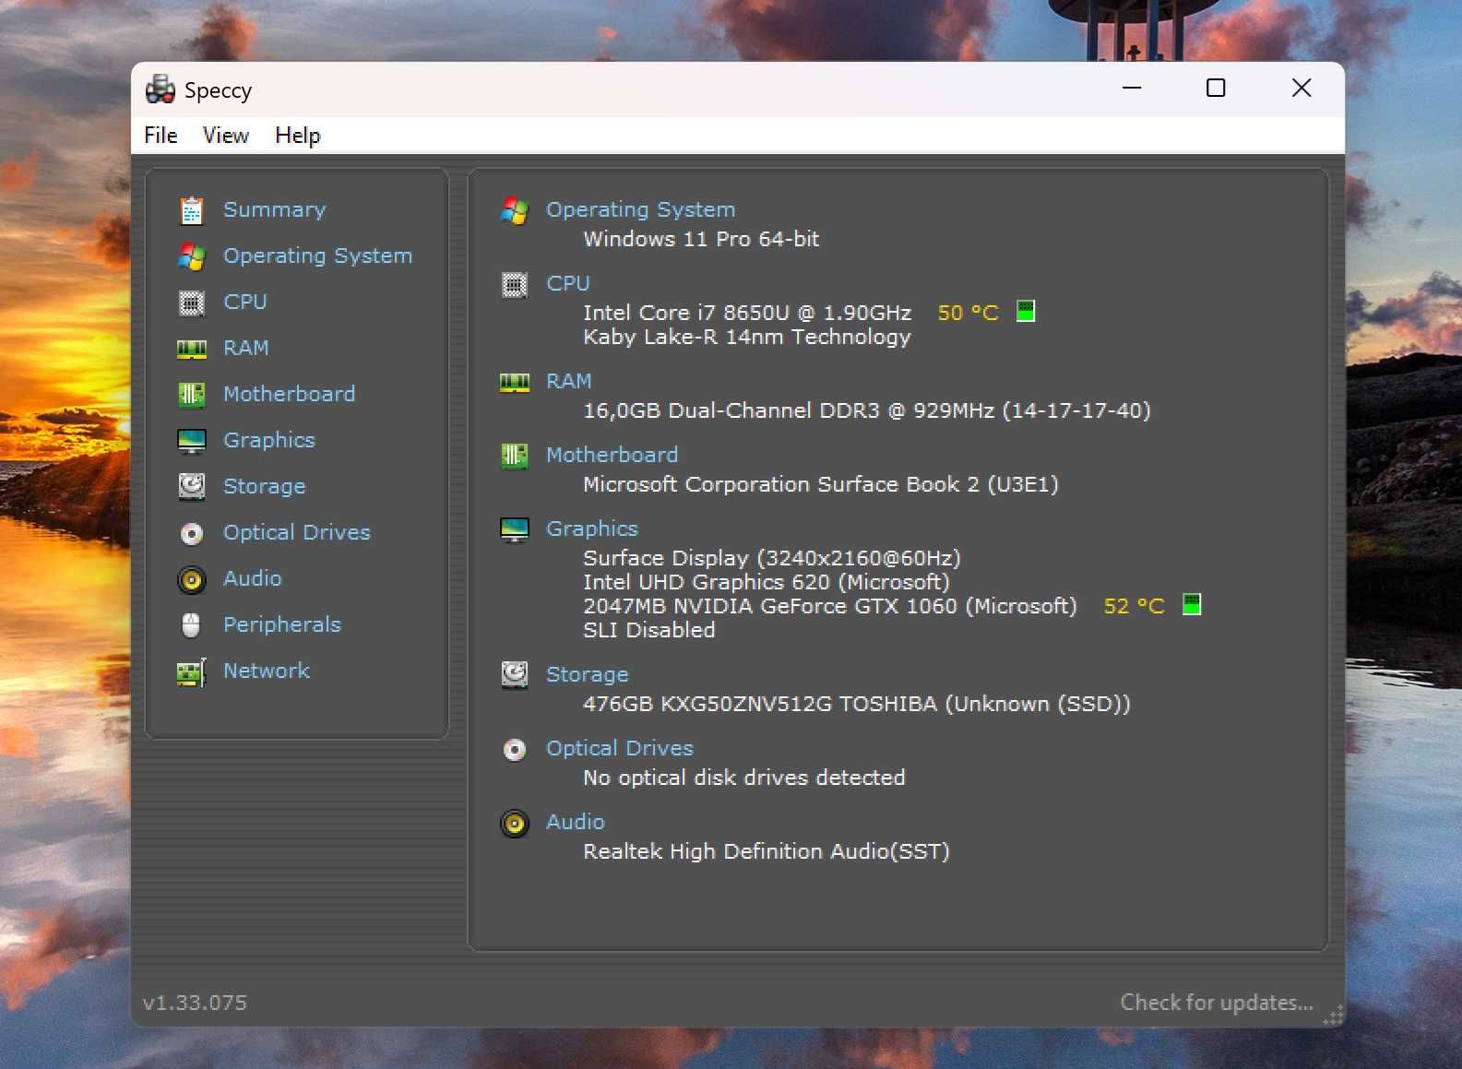Click the Graphics heading link in summary

pyautogui.click(x=592, y=529)
